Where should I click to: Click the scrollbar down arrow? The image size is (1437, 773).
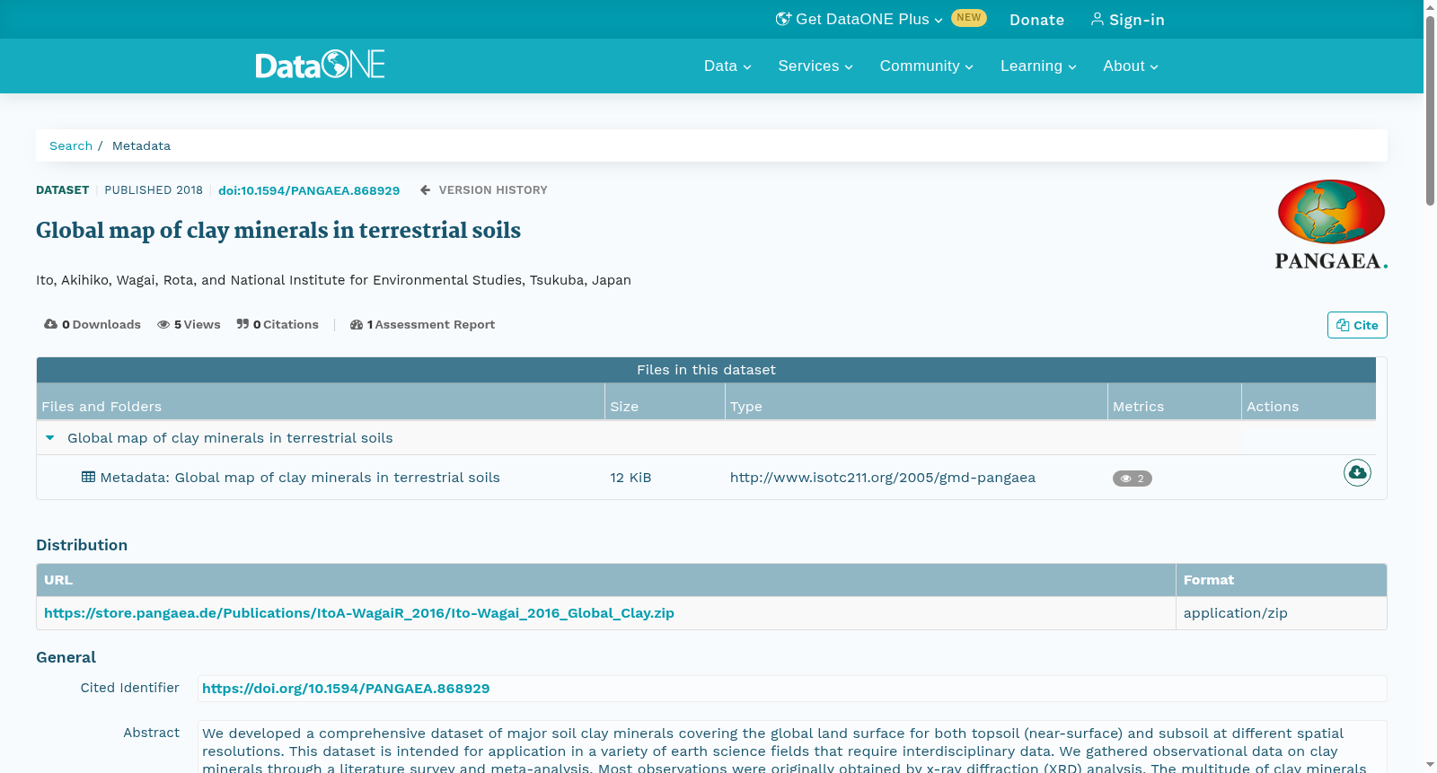1430,765
